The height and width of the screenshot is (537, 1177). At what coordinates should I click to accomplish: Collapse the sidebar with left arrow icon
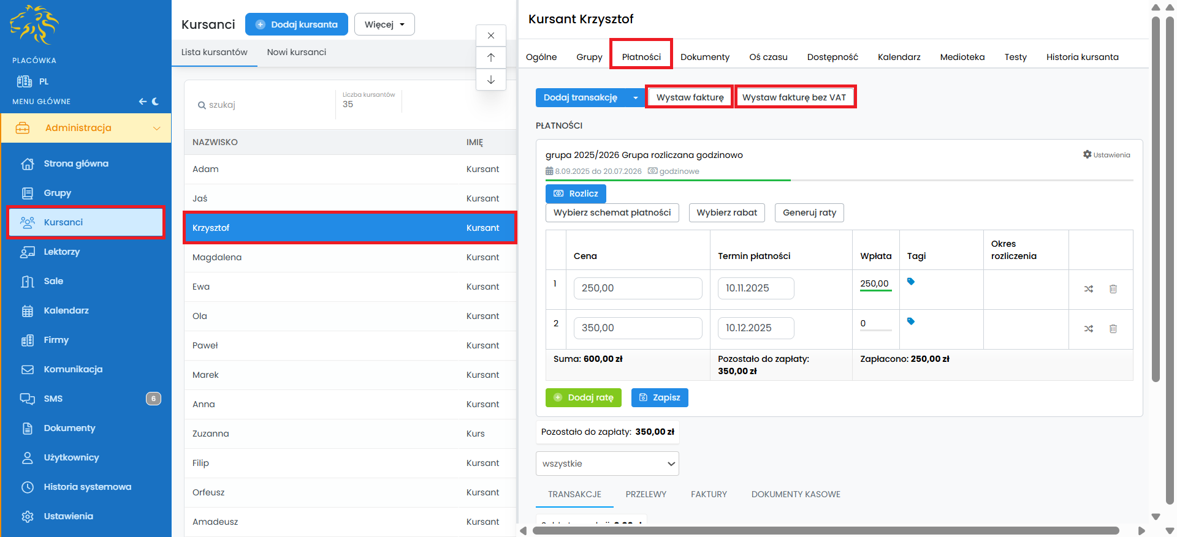point(142,102)
